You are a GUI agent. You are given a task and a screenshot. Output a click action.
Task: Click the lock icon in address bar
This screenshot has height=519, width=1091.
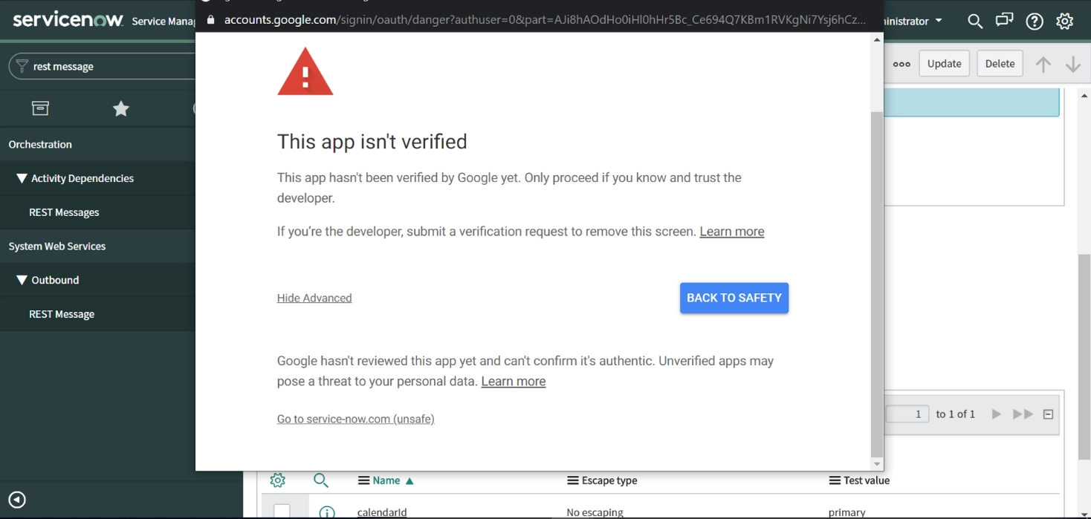(x=211, y=20)
